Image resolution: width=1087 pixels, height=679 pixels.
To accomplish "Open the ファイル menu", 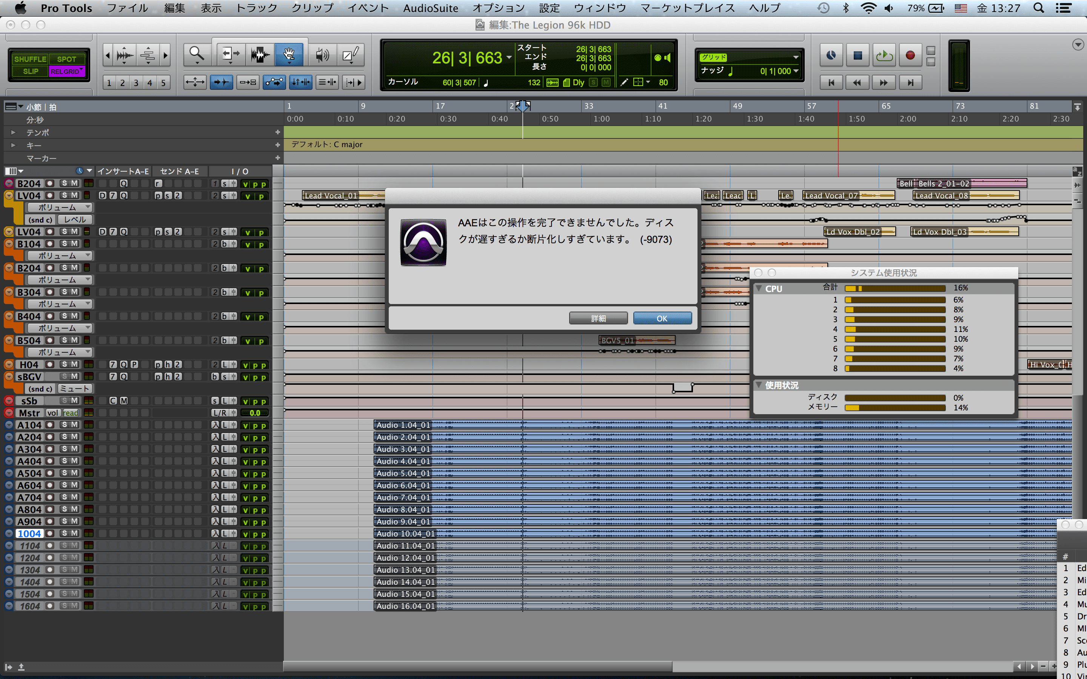I will tap(128, 8).
